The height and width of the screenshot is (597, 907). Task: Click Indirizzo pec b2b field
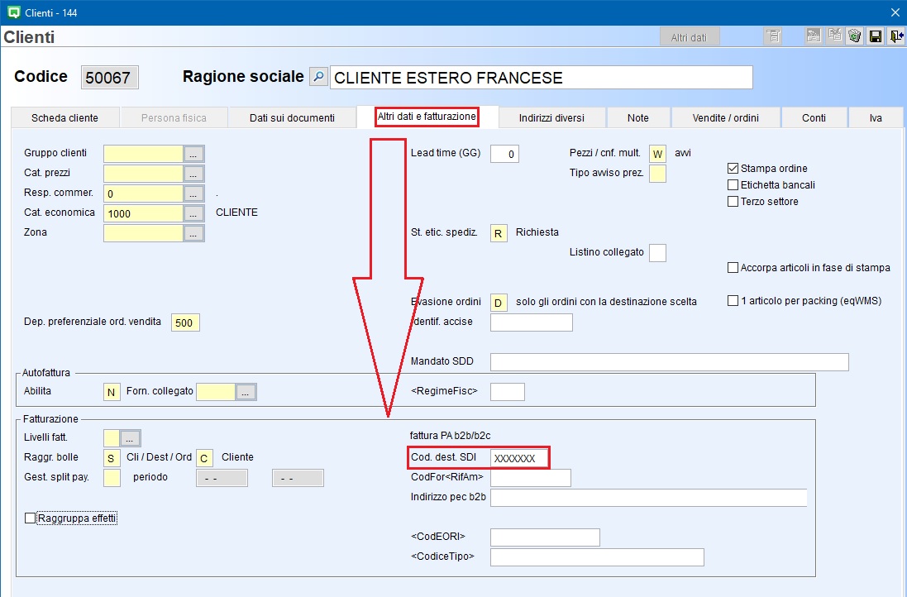(x=648, y=498)
